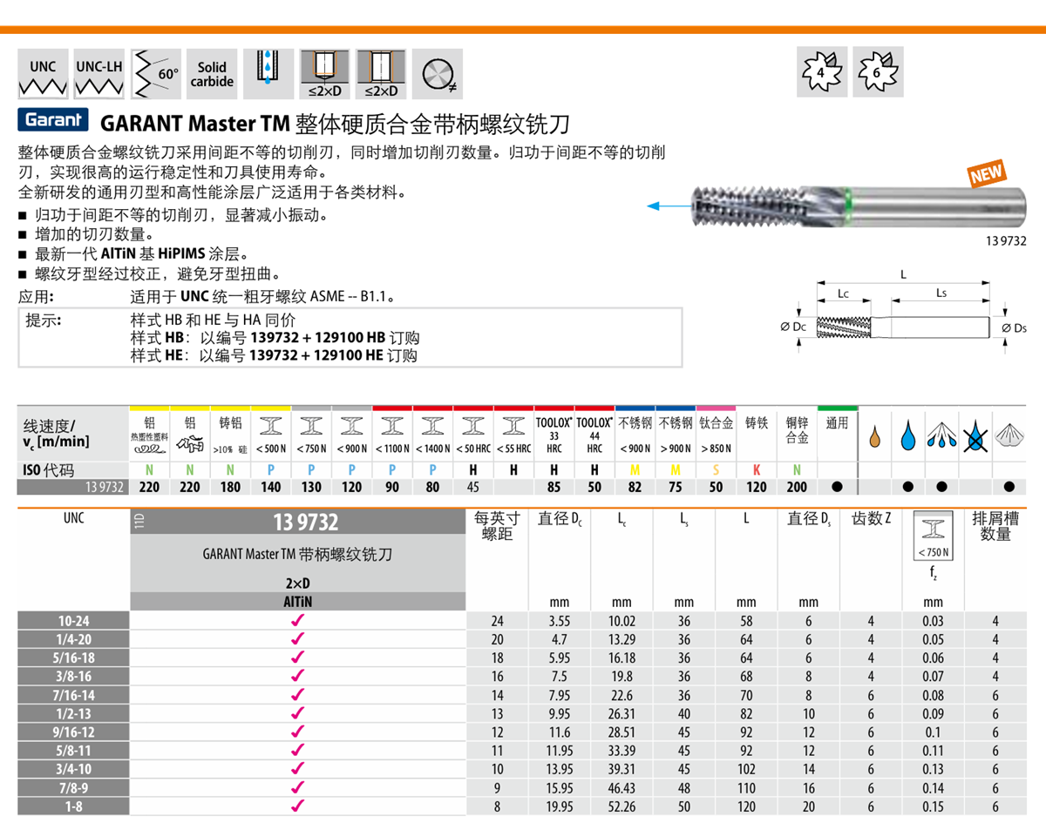The image size is (1046, 830).
Task: Click the spray mist coolant icon
Action: [x=941, y=434]
